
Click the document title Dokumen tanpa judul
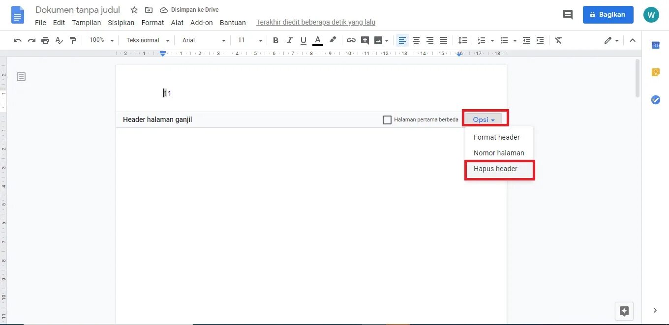coord(78,10)
